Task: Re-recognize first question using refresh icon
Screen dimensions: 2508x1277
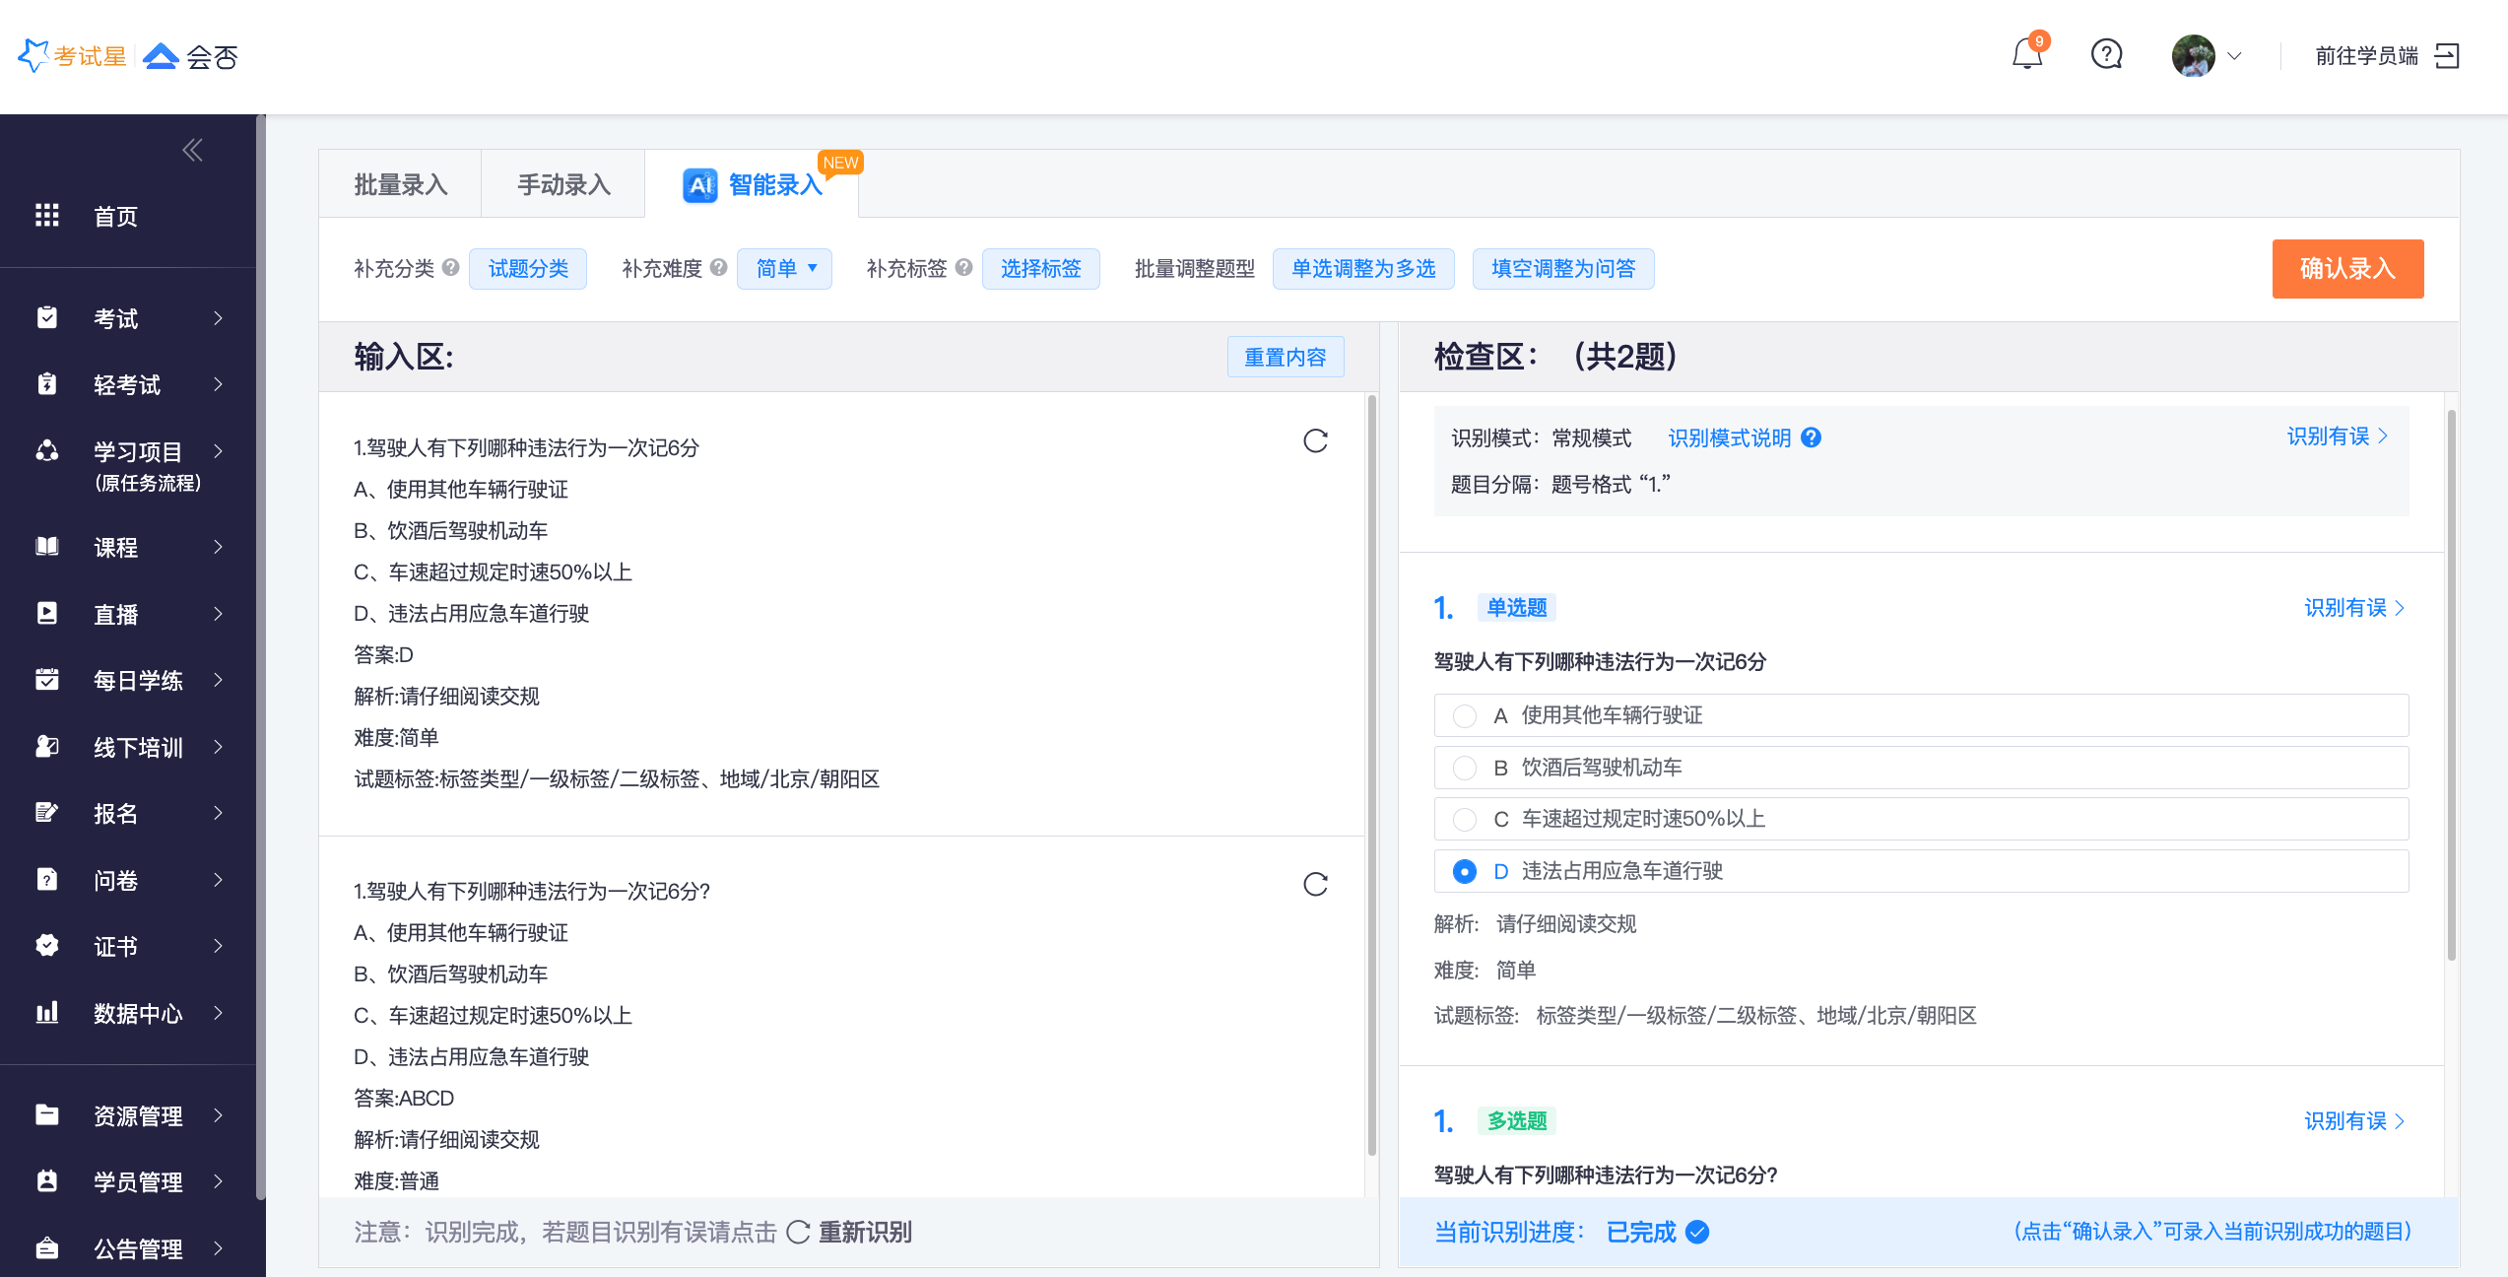Action: [x=1315, y=440]
